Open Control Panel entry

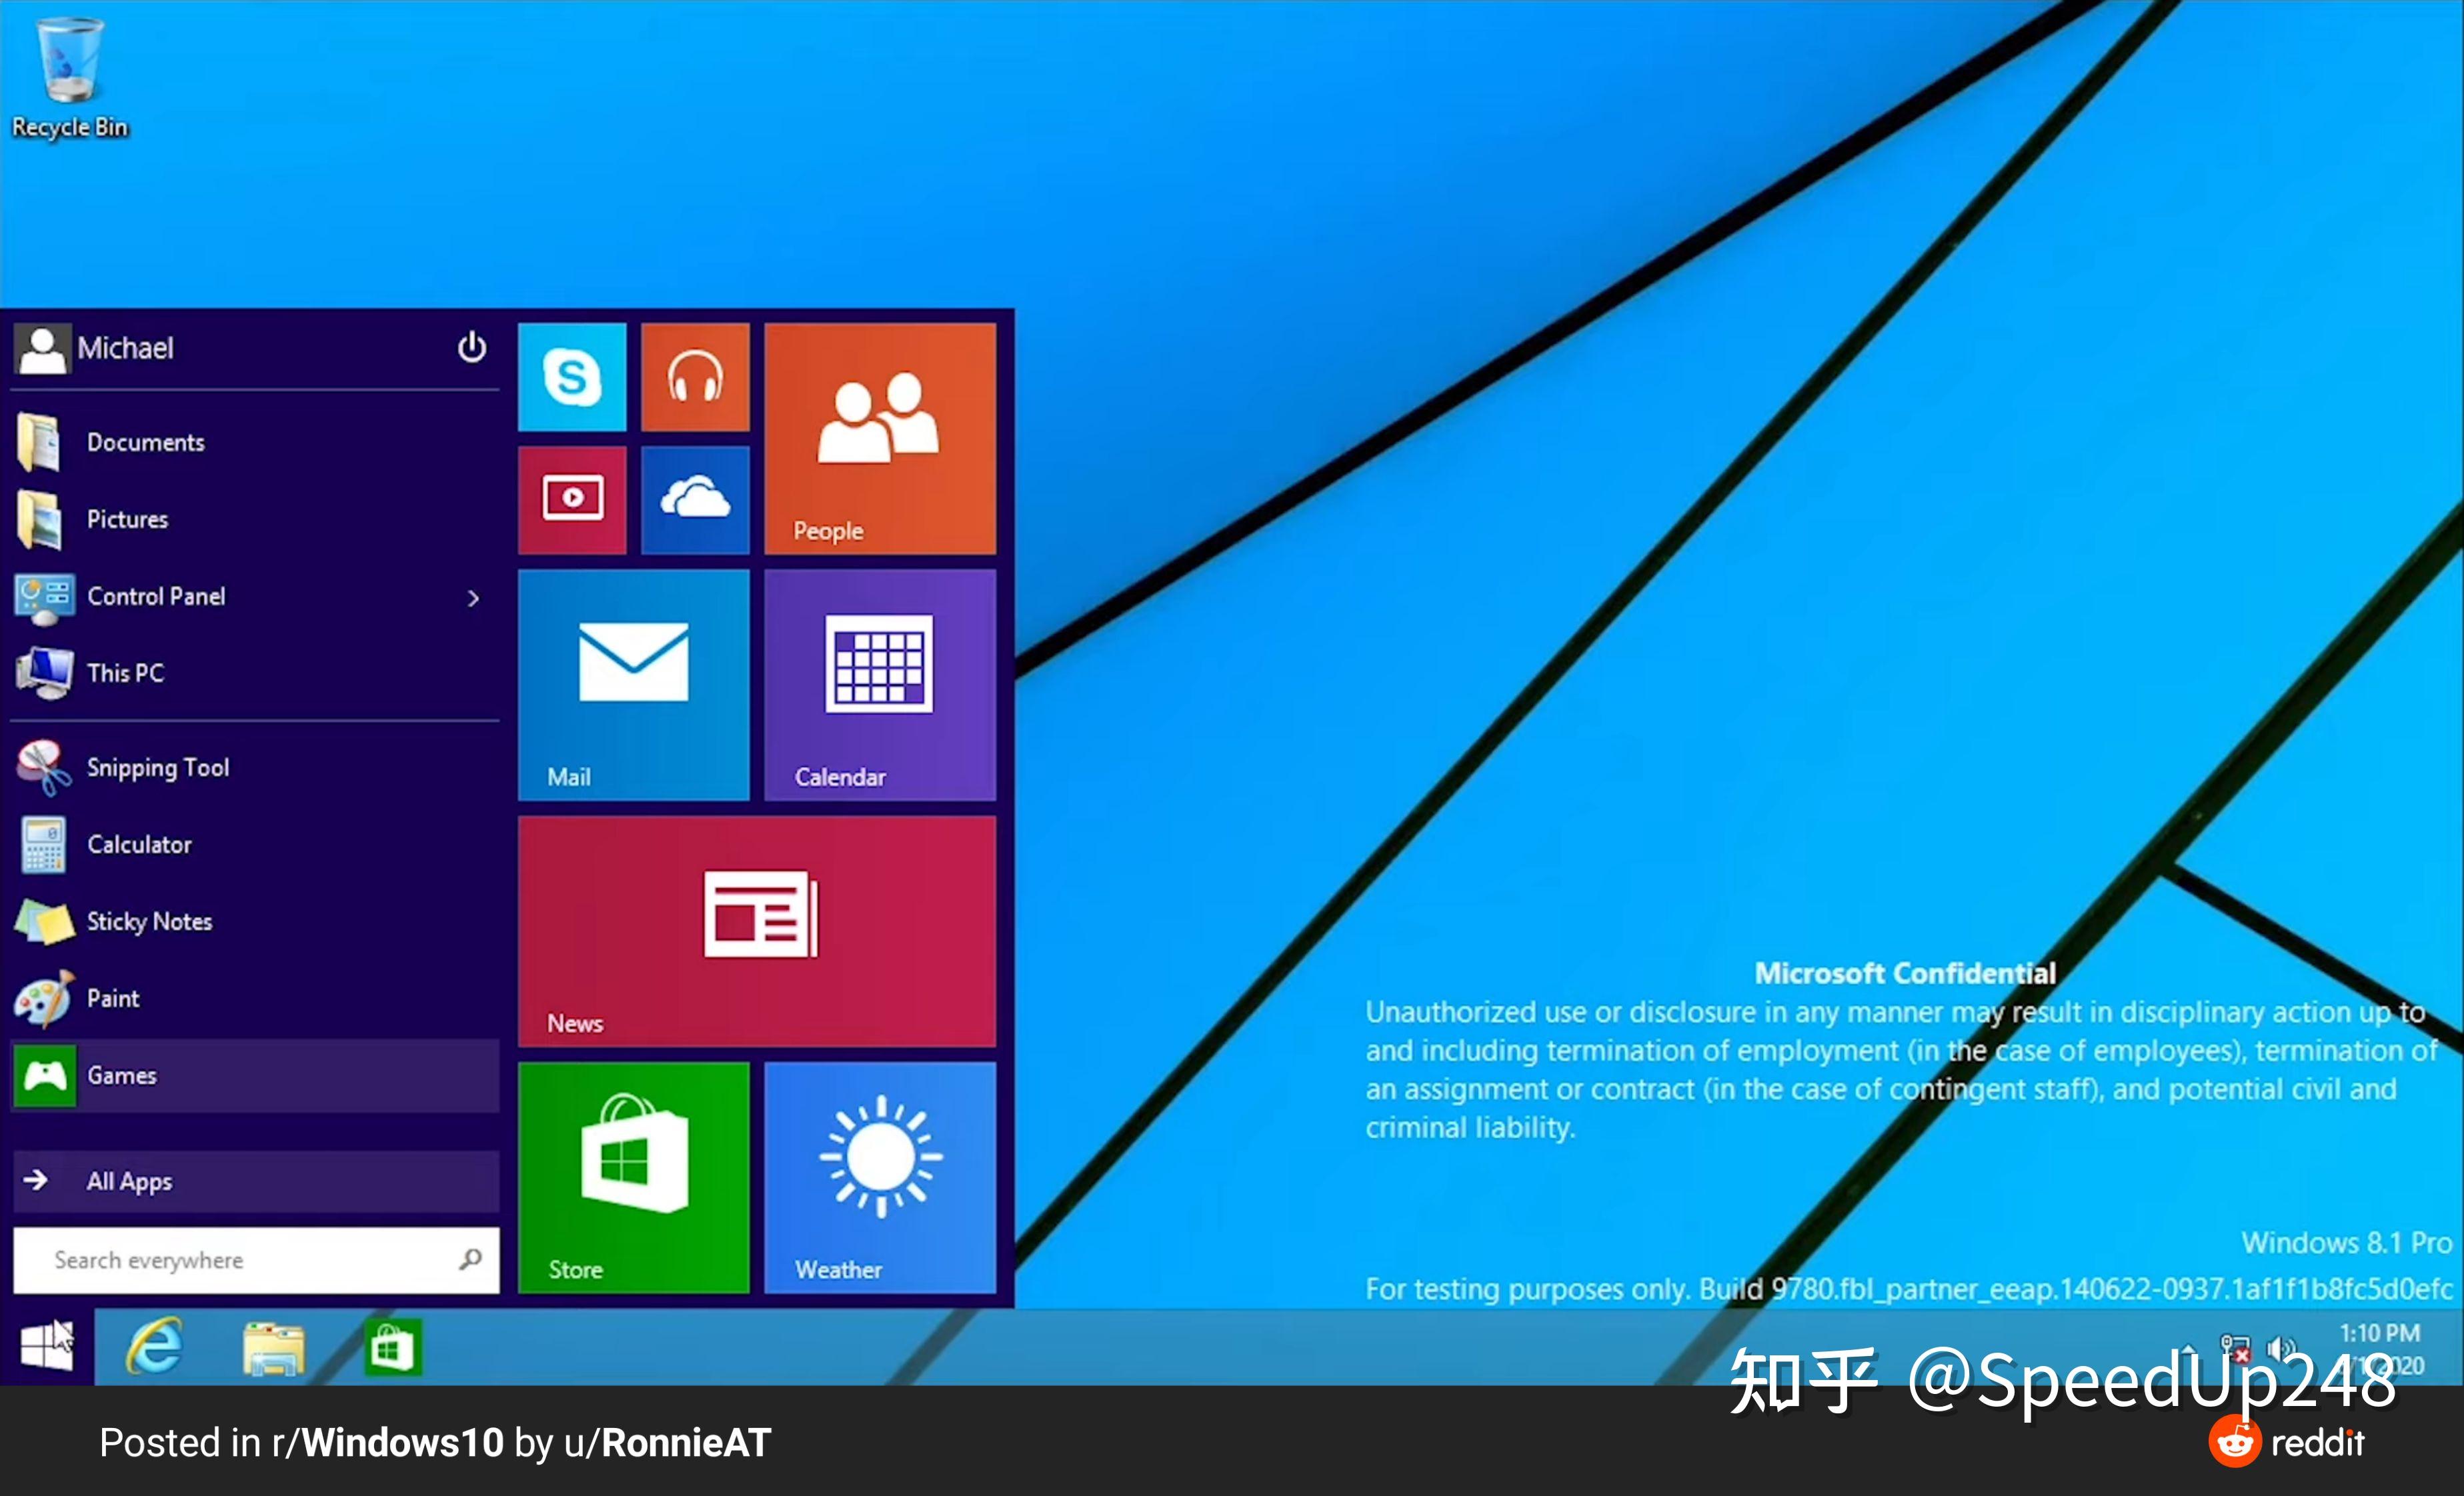[x=255, y=596]
